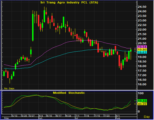Click the green 59.19 stochastic value label
Image resolution: width=154 pixels, height=120 pixels.
click(x=142, y=101)
